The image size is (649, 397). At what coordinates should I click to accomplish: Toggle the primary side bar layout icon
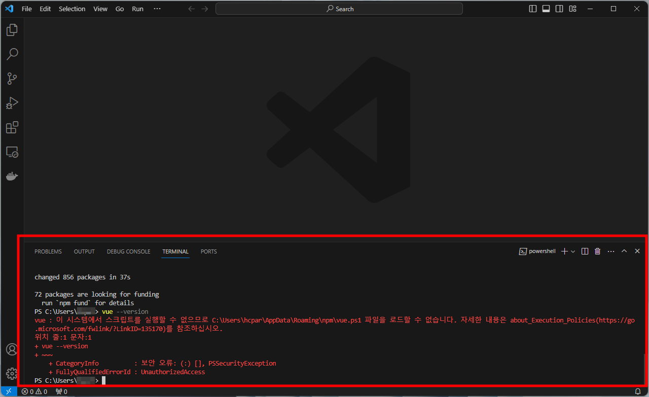533,9
